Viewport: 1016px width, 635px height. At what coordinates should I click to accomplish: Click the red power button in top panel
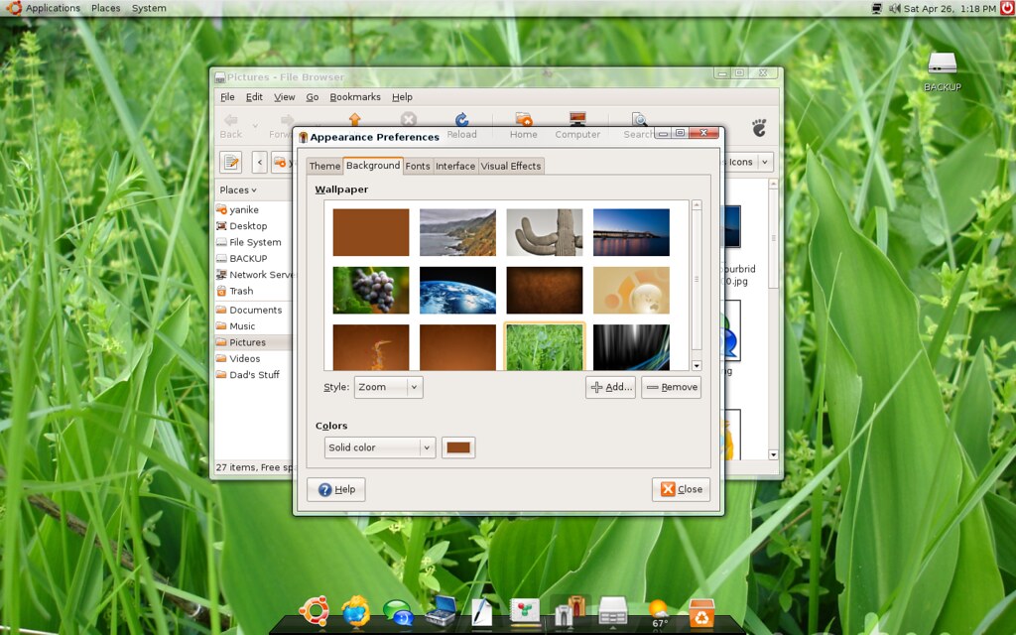pos(1008,8)
